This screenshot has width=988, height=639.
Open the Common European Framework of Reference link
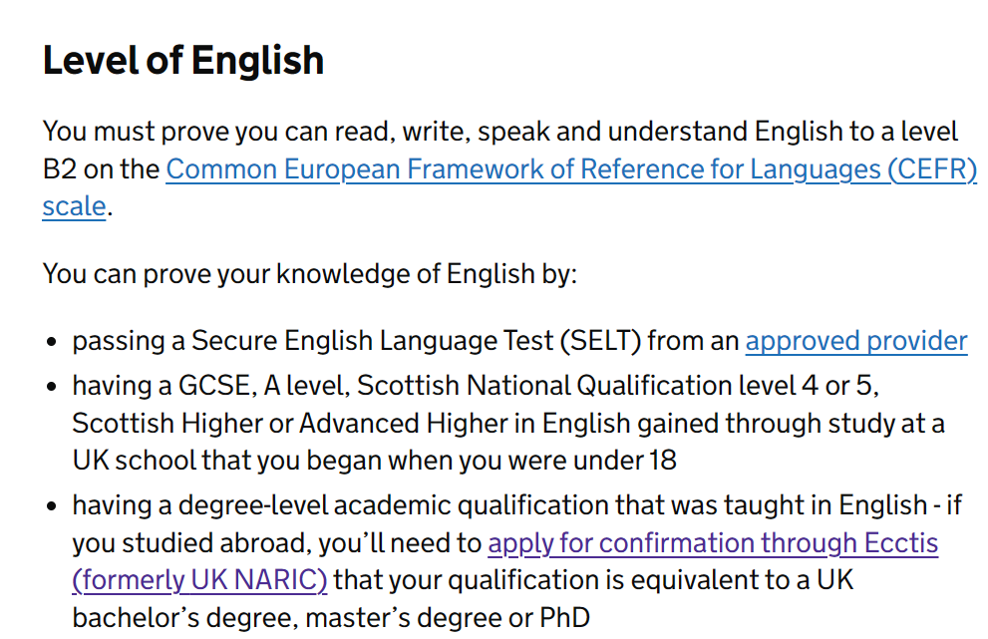point(571,169)
